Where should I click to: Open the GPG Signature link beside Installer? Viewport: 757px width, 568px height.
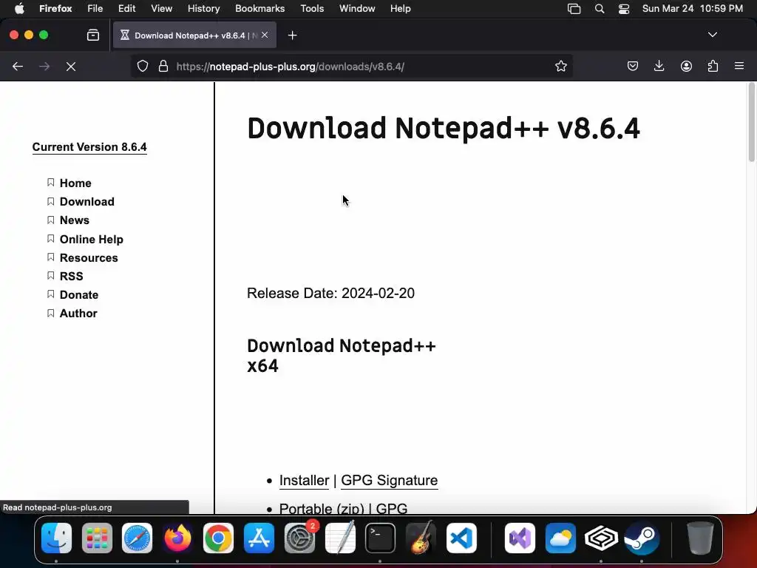[x=389, y=481]
